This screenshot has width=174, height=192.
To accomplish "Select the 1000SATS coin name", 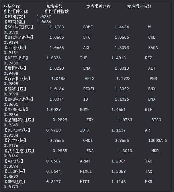I will pos(158,140).
